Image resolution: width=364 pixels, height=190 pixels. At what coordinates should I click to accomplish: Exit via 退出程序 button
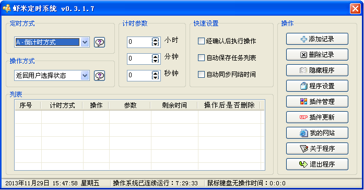pyautogui.click(x=317, y=164)
